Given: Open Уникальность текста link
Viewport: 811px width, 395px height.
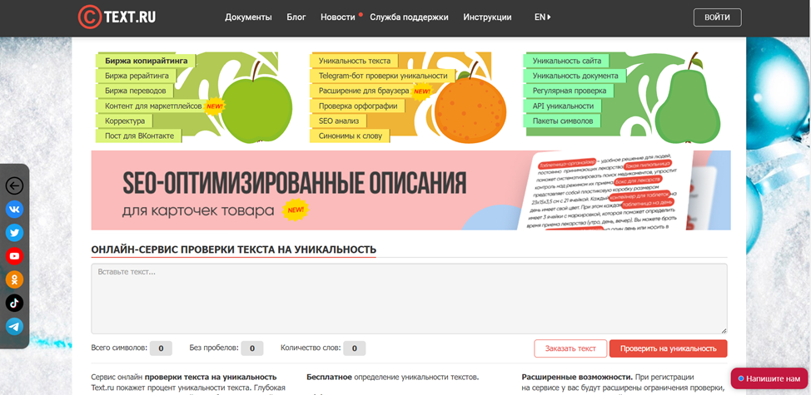Looking at the screenshot, I should coord(355,61).
